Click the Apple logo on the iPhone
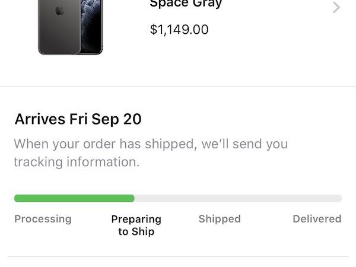Screen dimensions: 356x267 [59, 11]
